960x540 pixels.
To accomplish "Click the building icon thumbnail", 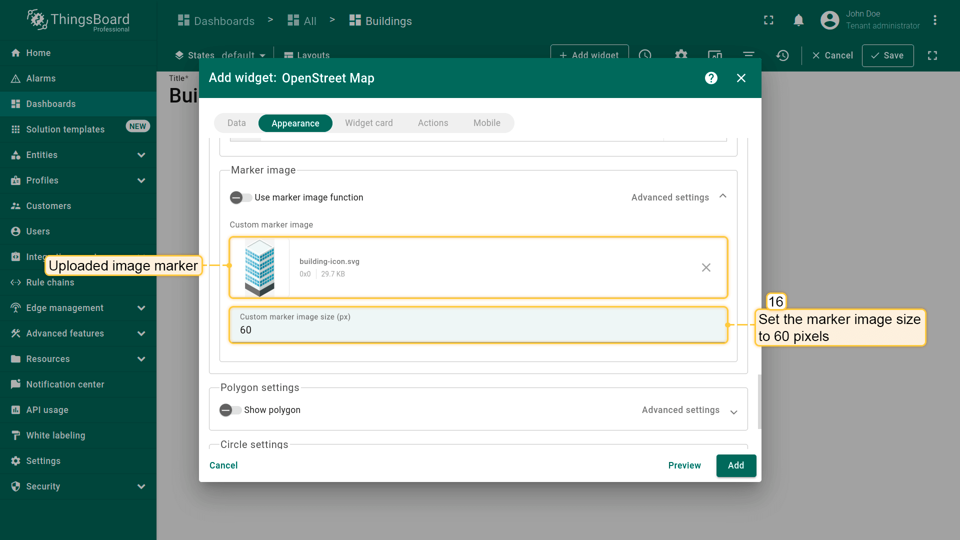I will tap(259, 267).
